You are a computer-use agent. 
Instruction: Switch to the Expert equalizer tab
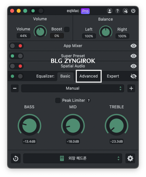(113, 76)
